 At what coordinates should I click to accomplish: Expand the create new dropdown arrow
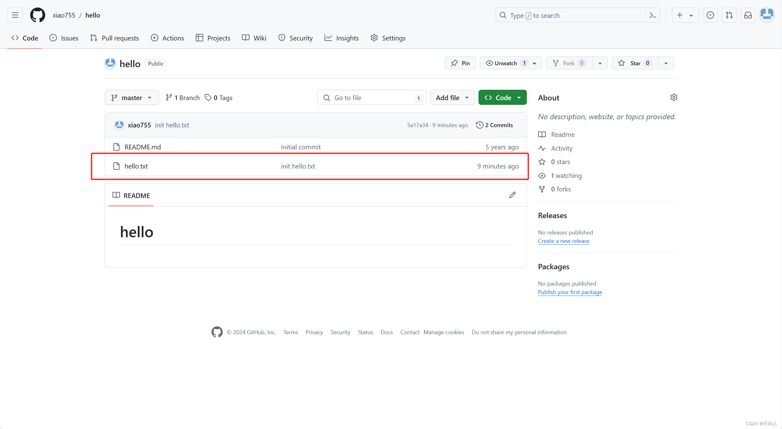[x=691, y=15]
